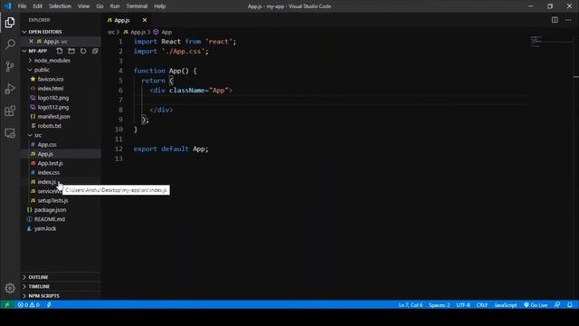Change file encoding UTF-8

[462, 305]
